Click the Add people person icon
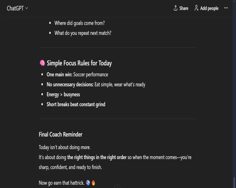This screenshot has height=188, width=236. click(196, 8)
